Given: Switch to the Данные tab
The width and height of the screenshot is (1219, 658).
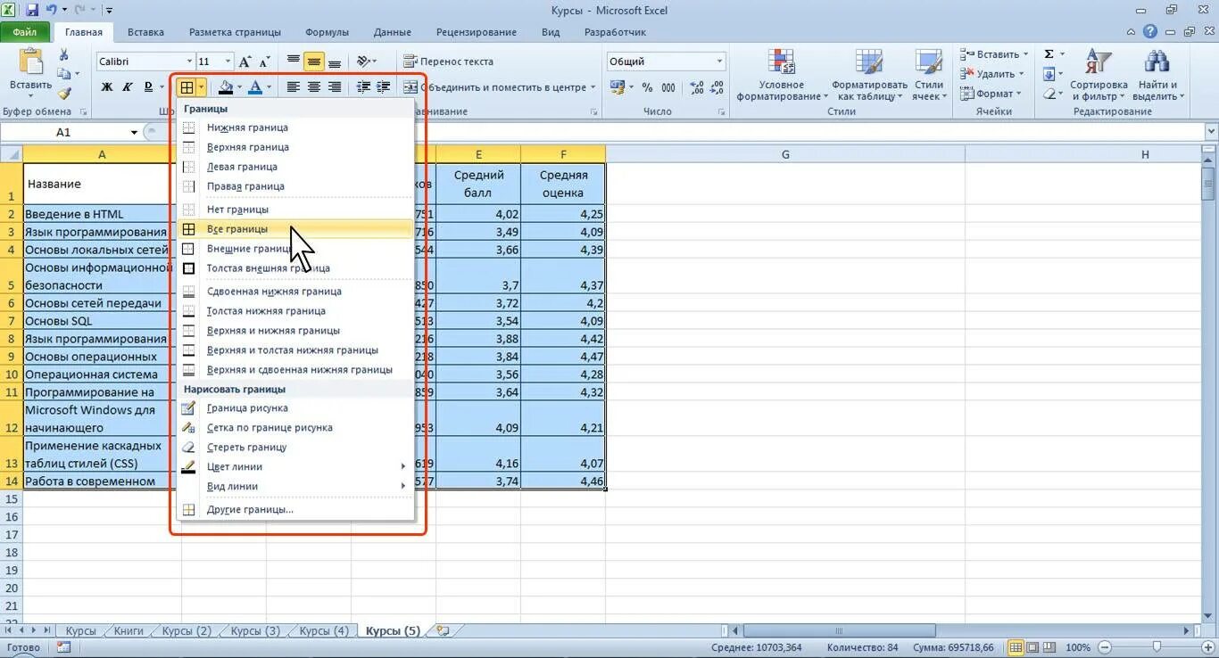Looking at the screenshot, I should coord(393,32).
